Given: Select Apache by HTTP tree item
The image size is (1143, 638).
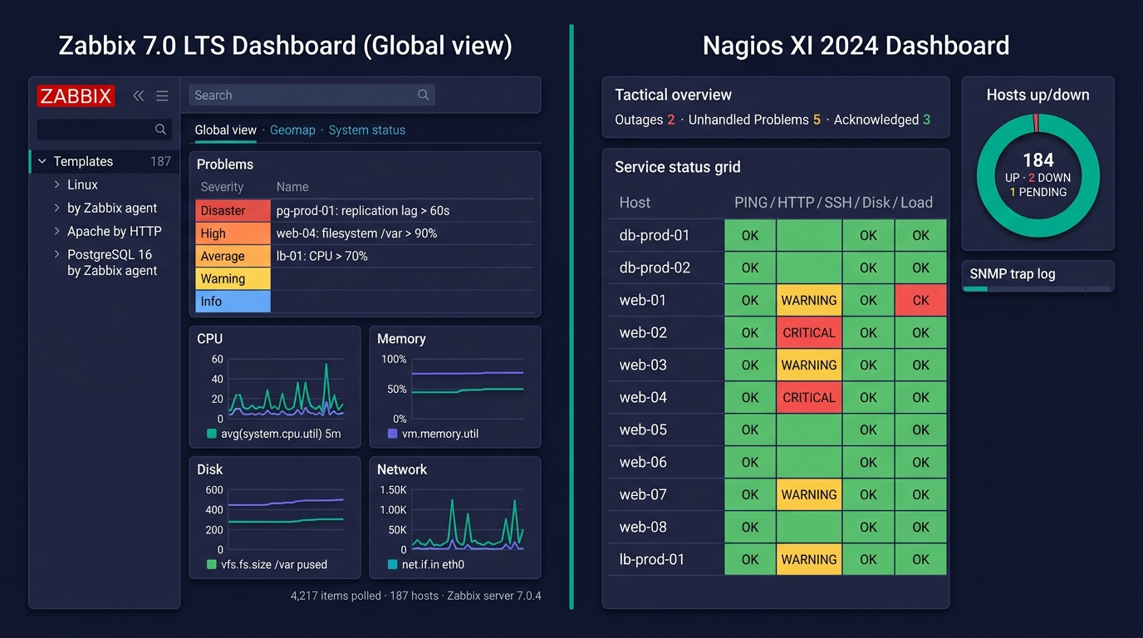Looking at the screenshot, I should point(115,231).
